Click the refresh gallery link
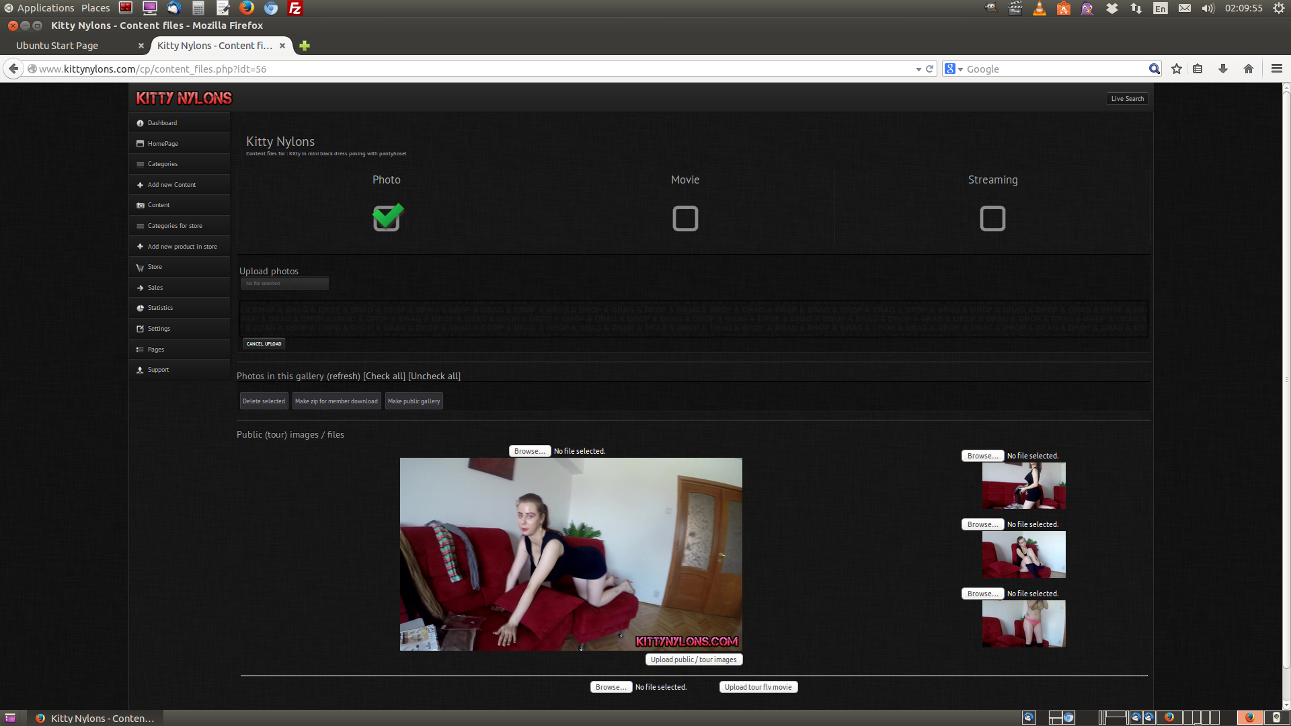 [x=344, y=376]
